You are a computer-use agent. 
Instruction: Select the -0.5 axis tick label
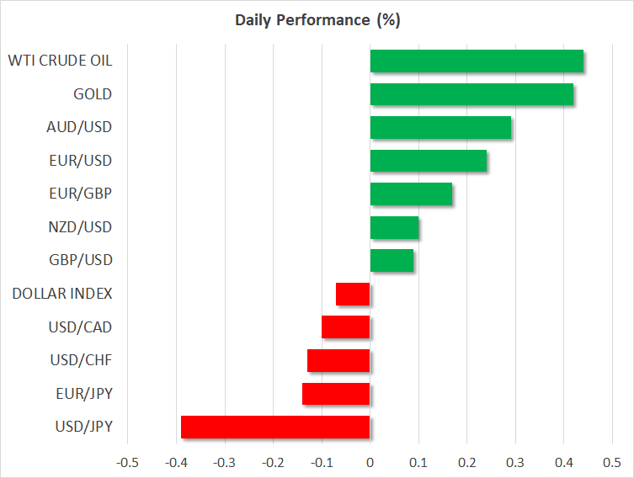click(x=126, y=462)
